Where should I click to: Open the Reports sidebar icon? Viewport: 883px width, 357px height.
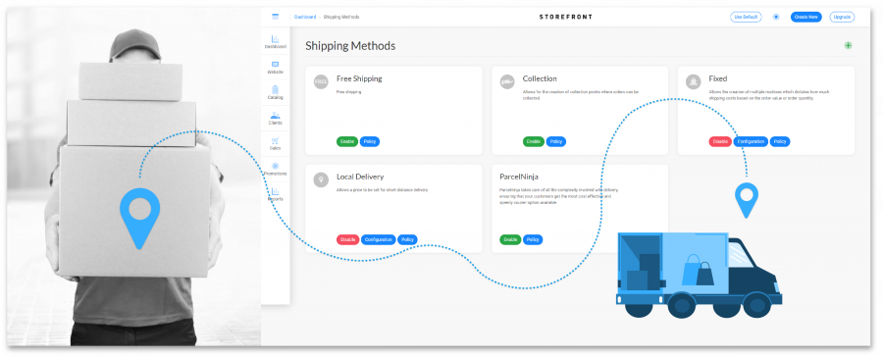(x=276, y=191)
